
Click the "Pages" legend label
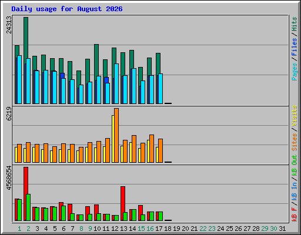(x=295, y=72)
